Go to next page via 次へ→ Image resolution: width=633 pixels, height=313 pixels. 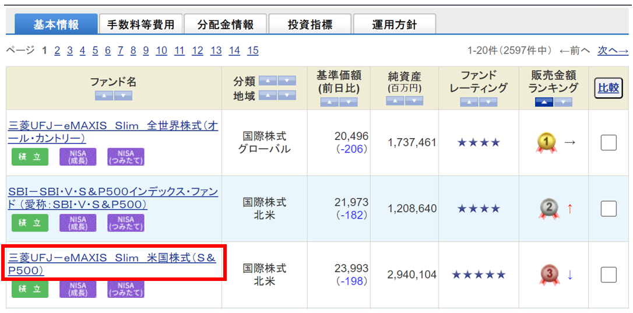point(613,51)
